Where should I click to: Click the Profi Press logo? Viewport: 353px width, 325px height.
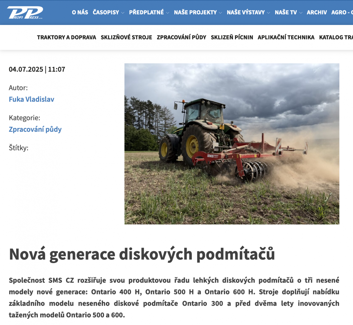tap(25, 12)
